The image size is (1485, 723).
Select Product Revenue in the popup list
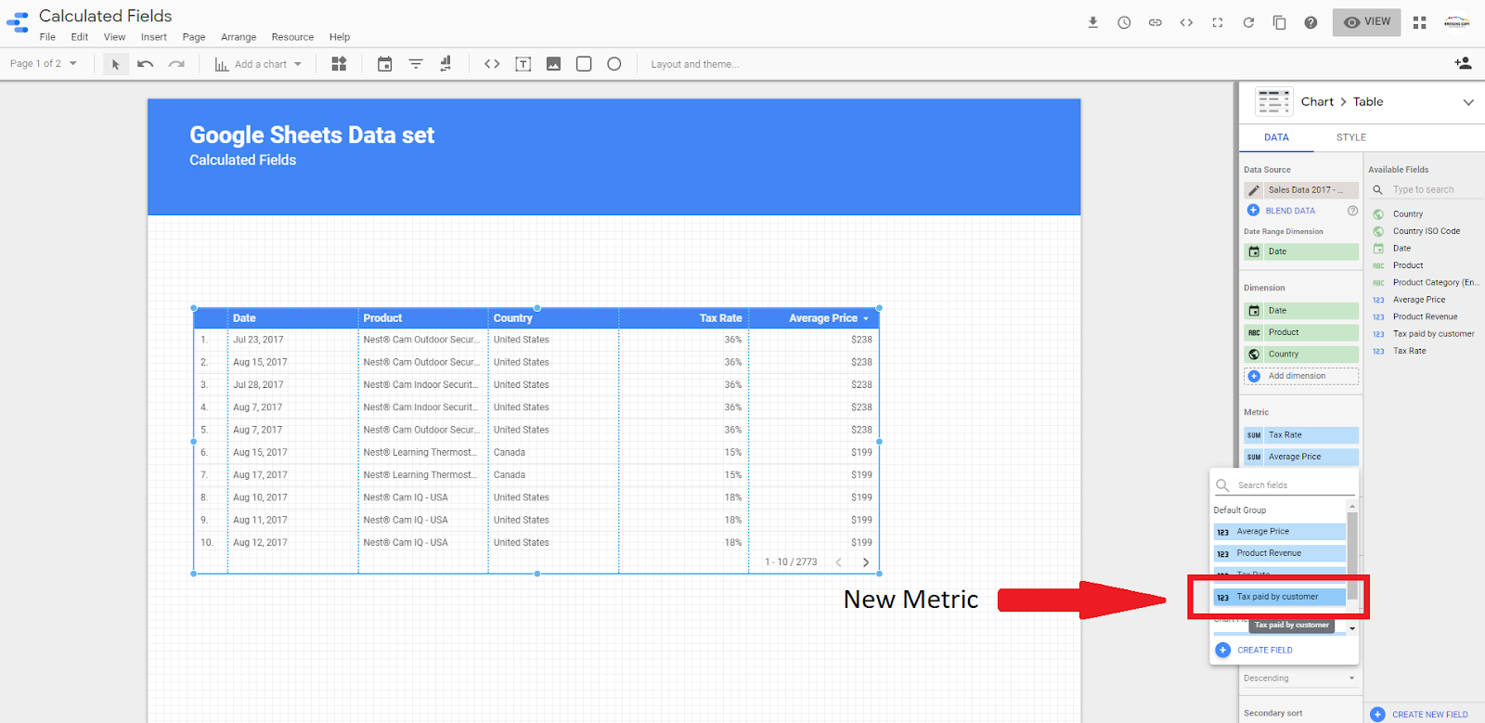(x=1280, y=553)
